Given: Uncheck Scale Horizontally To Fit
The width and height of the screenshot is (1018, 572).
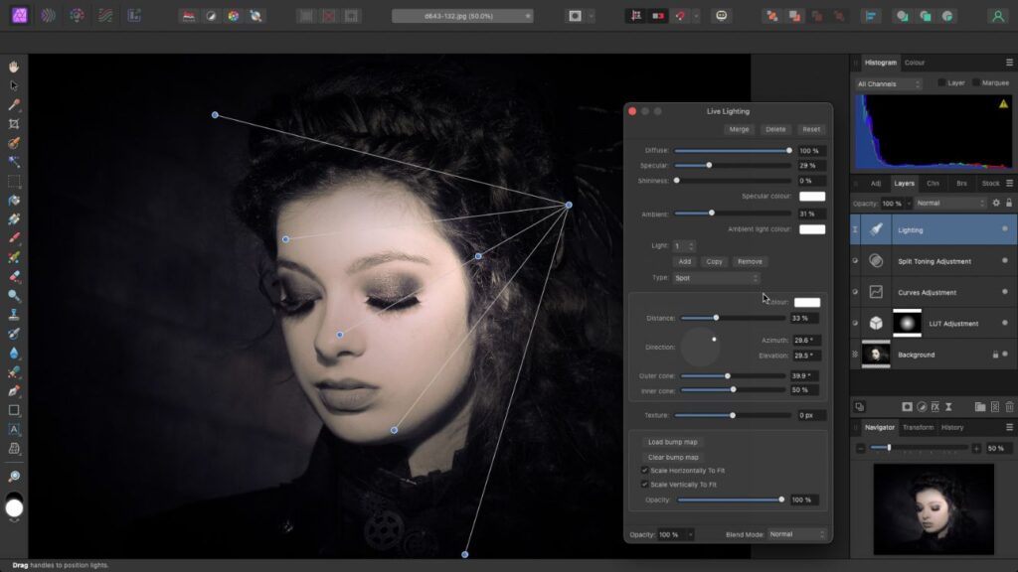Looking at the screenshot, I should click(644, 470).
